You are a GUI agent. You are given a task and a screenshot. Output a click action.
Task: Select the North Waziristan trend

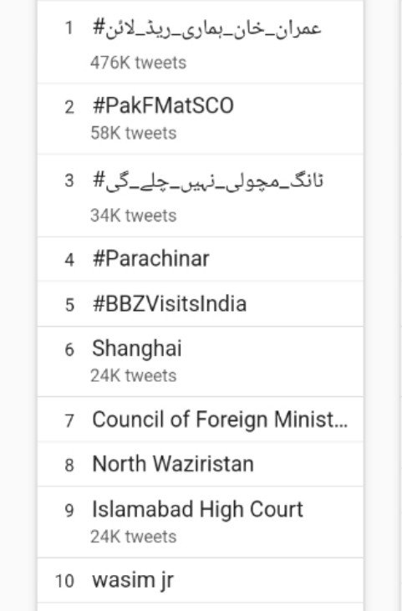coord(201,464)
